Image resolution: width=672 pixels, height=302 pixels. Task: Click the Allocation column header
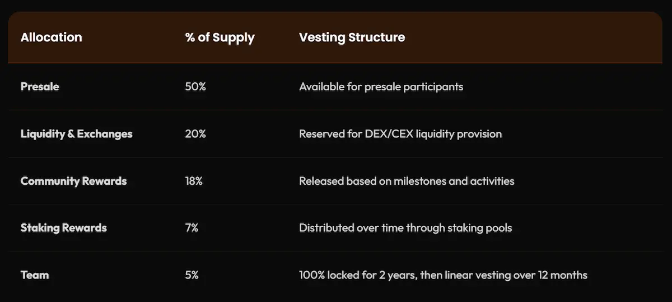pos(51,37)
